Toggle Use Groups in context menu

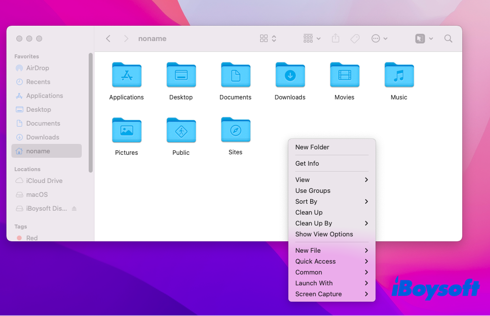[313, 190]
